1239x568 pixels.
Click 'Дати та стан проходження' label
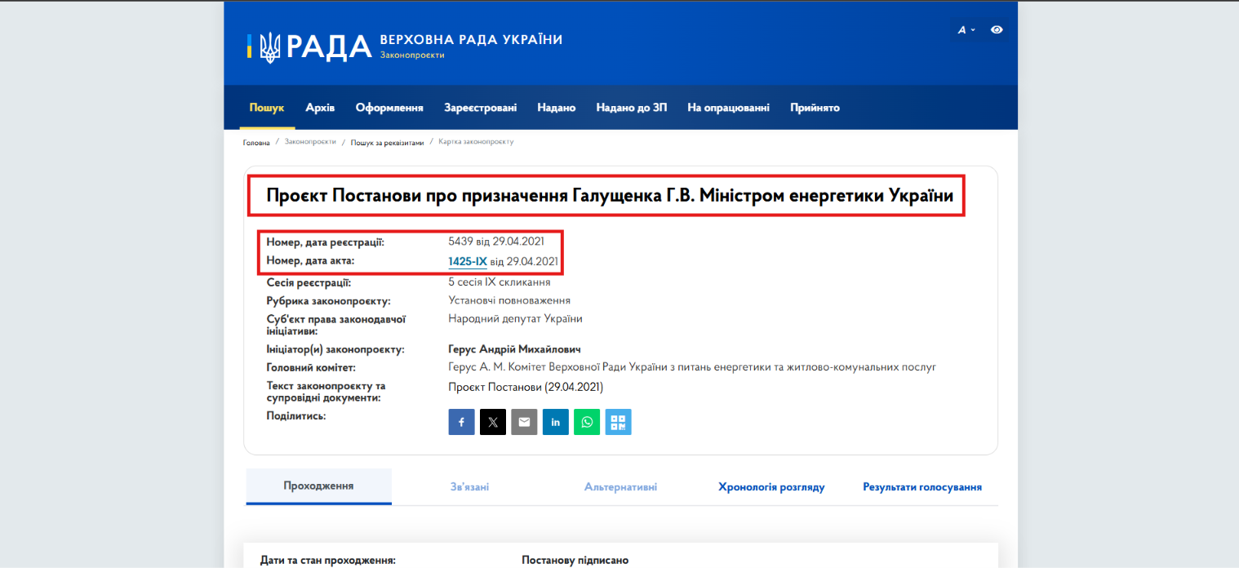tap(328, 561)
